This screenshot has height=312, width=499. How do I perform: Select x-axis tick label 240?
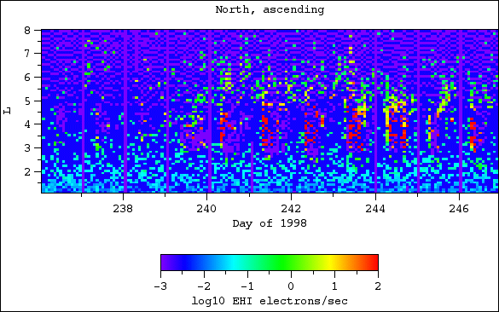tap(206, 209)
